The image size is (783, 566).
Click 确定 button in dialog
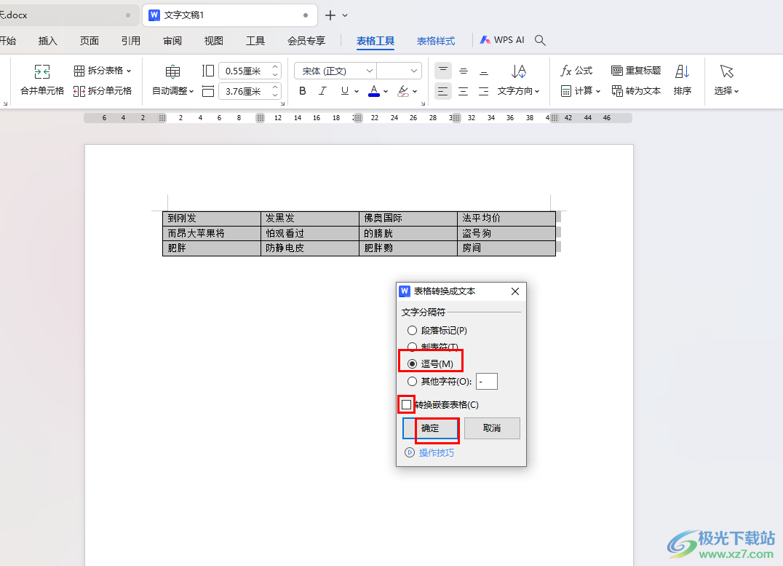(431, 428)
